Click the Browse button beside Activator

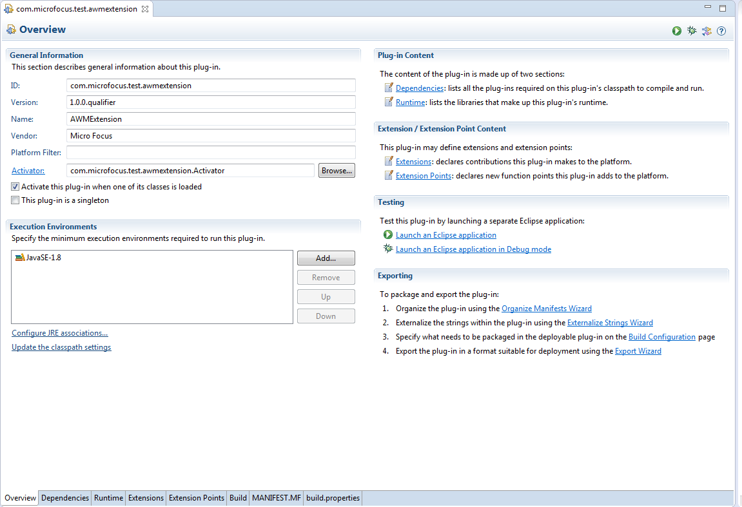[336, 170]
